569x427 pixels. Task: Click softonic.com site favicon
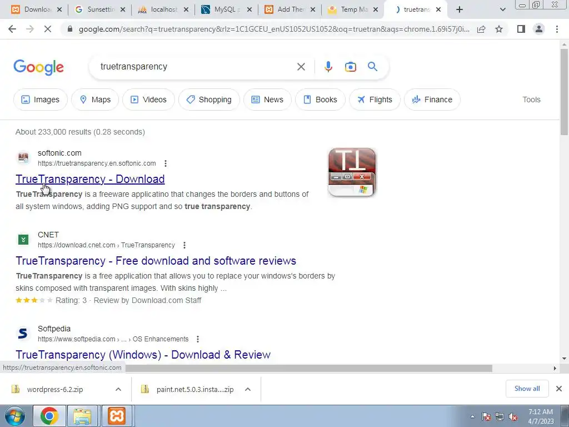pos(23,158)
